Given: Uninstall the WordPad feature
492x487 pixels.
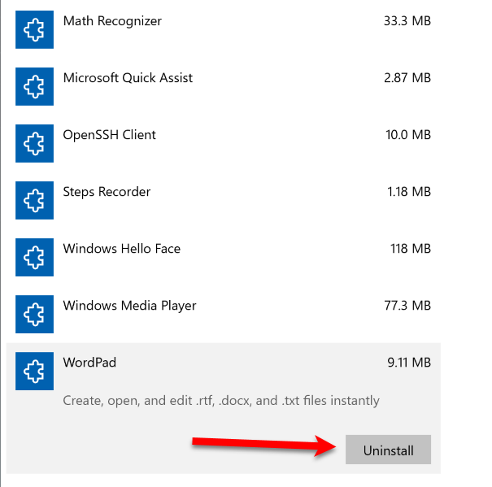Looking at the screenshot, I should 388,450.
